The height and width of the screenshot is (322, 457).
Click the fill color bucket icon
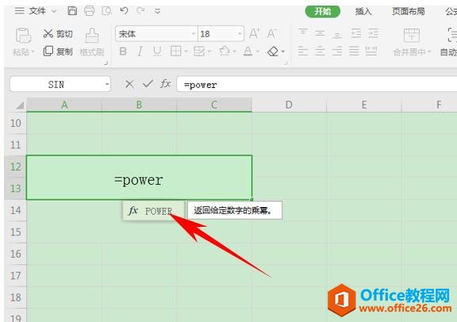coord(224,52)
